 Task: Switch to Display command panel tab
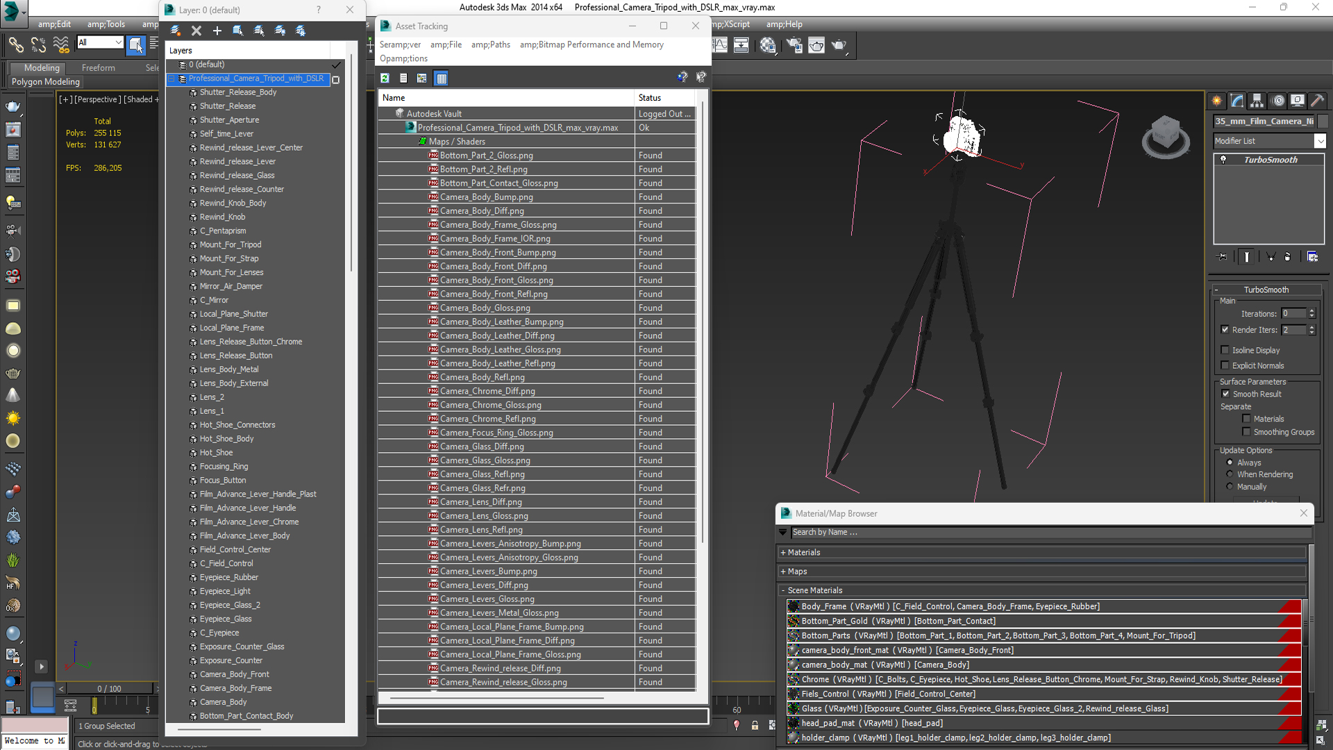1297,101
